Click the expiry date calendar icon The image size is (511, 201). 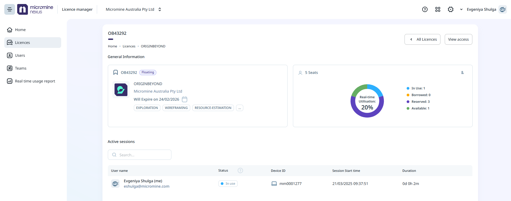click(185, 99)
